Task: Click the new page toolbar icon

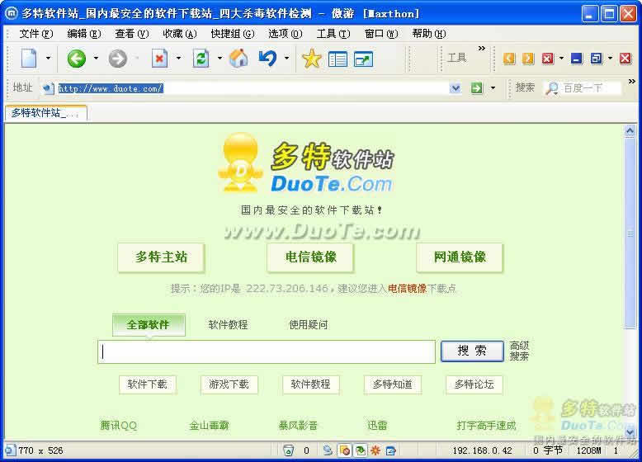Action: (x=29, y=59)
